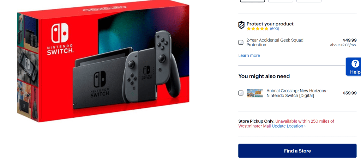The width and height of the screenshot is (361, 159).
Task: Open the Help question mark widget
Action: [x=355, y=67]
